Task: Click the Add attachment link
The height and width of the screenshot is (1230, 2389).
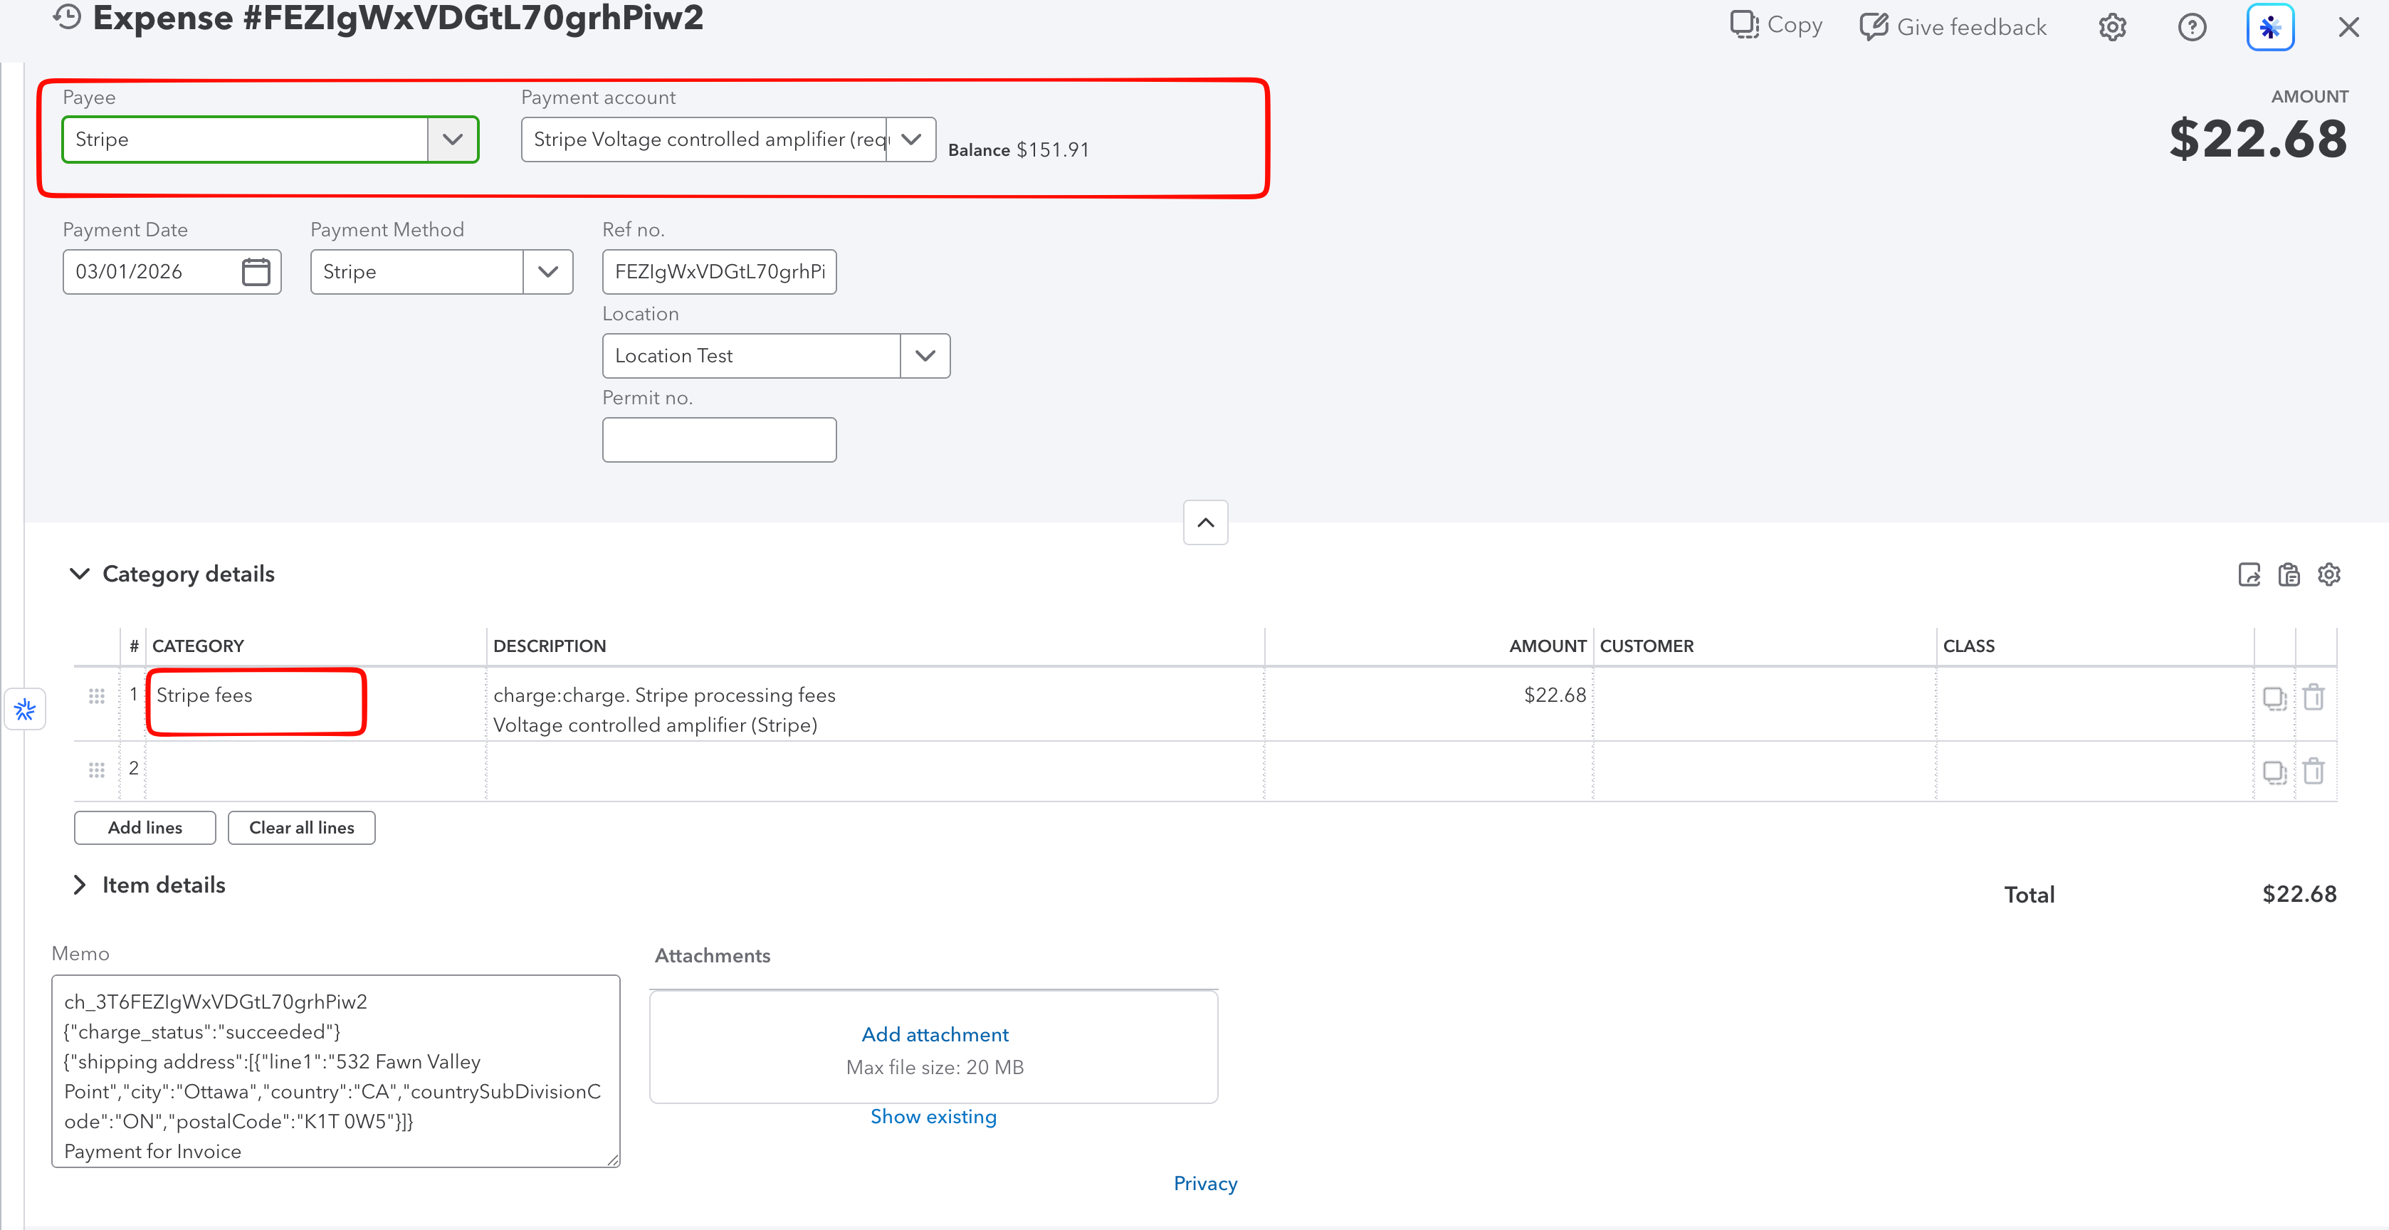Action: tap(935, 1034)
